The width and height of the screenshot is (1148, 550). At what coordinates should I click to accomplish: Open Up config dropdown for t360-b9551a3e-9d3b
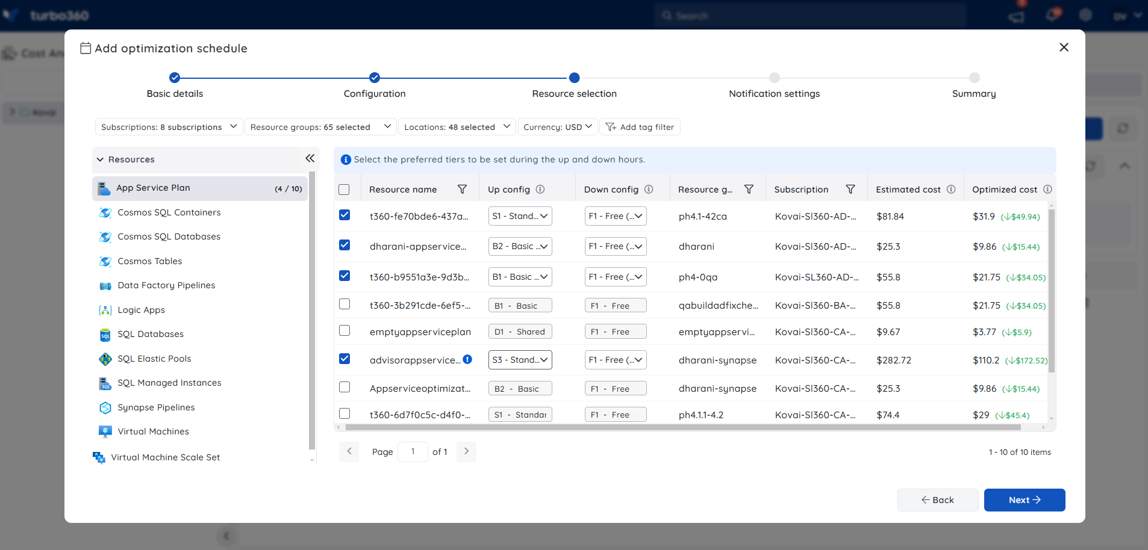(520, 277)
